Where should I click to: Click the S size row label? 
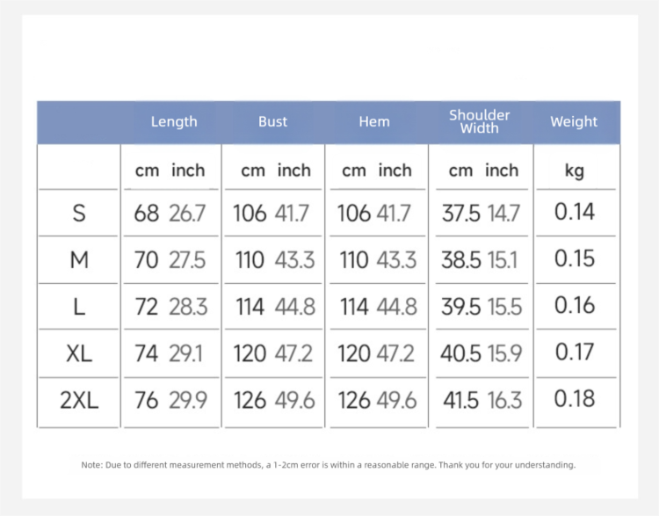point(79,213)
